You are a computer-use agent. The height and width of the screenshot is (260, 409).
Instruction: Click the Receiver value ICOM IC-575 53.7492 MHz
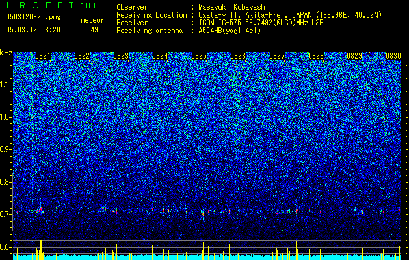(x=261, y=23)
